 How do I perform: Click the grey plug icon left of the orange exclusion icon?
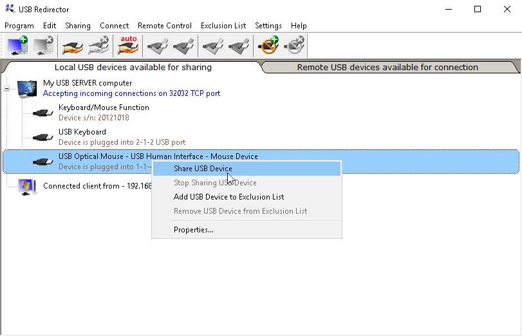coord(239,46)
